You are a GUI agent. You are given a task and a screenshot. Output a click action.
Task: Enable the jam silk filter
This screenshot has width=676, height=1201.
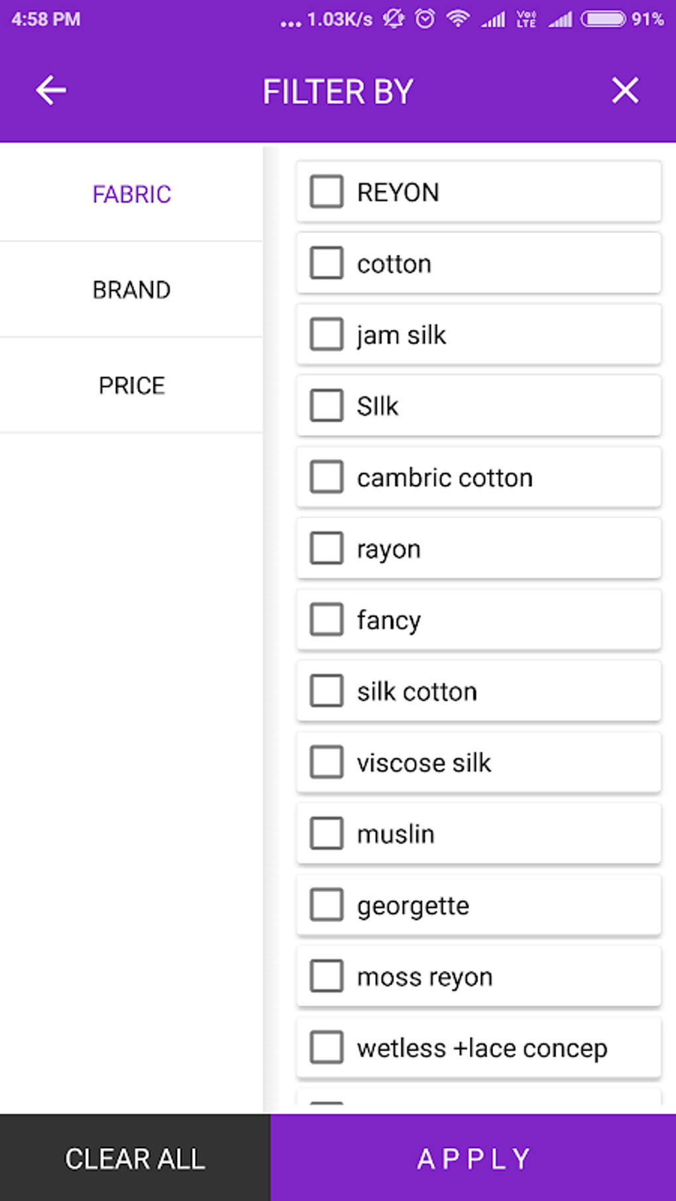(327, 335)
